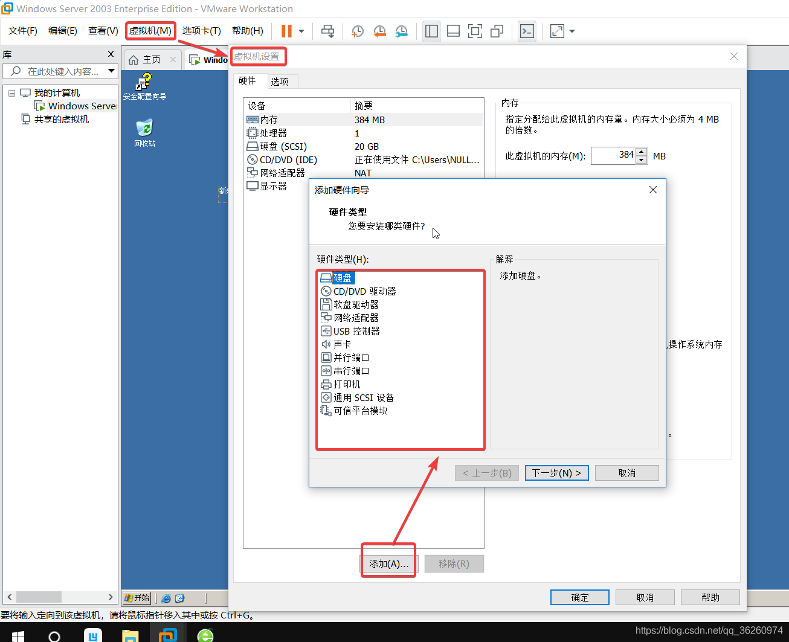Select 硬盘 in the hardware type list
Viewport: 789px width, 642px height.
[x=337, y=278]
